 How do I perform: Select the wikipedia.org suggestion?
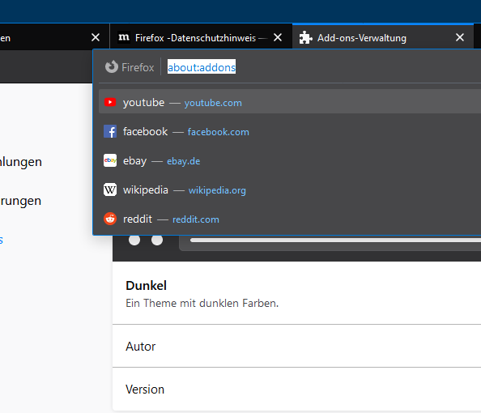(x=290, y=189)
